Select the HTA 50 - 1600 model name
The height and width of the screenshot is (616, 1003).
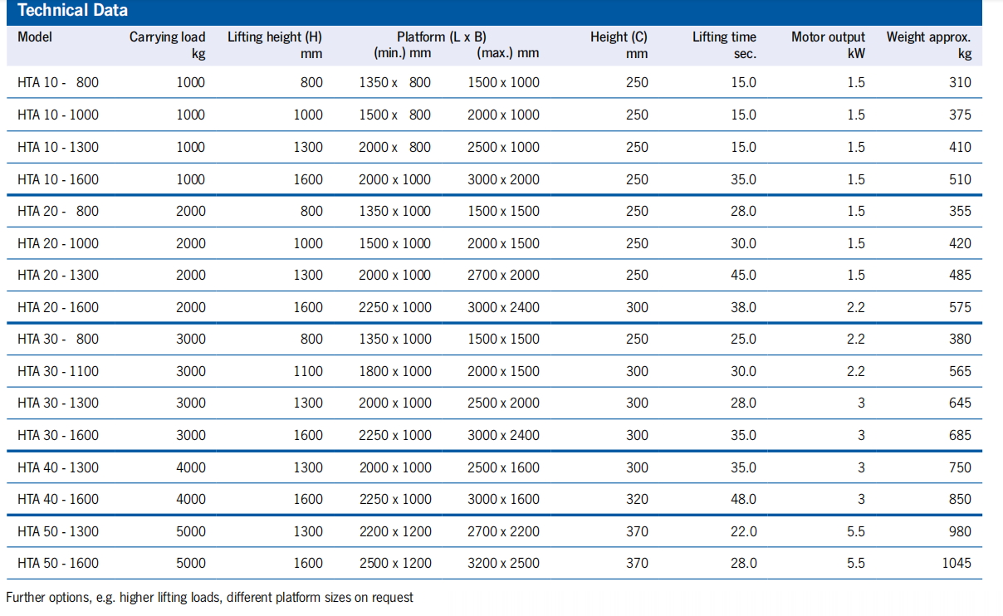(x=58, y=563)
